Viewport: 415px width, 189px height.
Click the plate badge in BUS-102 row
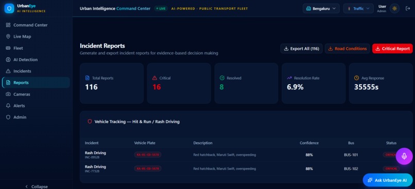point(148,168)
